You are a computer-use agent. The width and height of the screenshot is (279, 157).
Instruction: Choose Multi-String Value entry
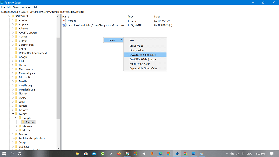145,64
